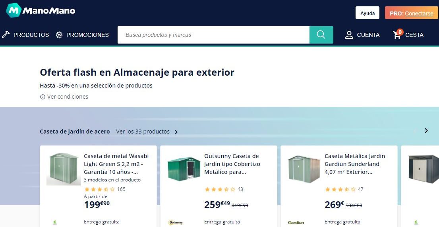Image resolution: width=439 pixels, height=227 pixels.
Task: Click the ManoMano logo
Action: click(x=41, y=11)
